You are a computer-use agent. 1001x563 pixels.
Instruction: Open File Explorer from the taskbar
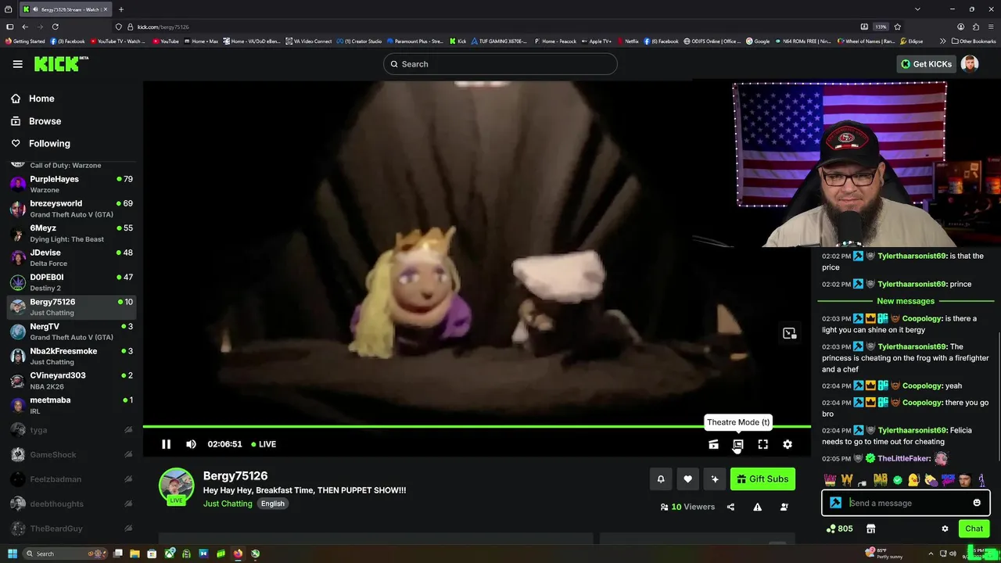(x=135, y=554)
